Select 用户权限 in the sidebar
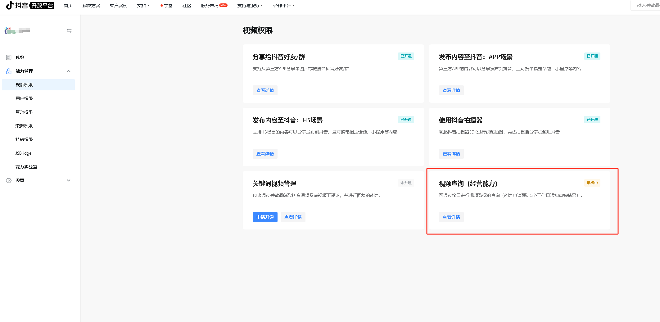 (x=24, y=98)
